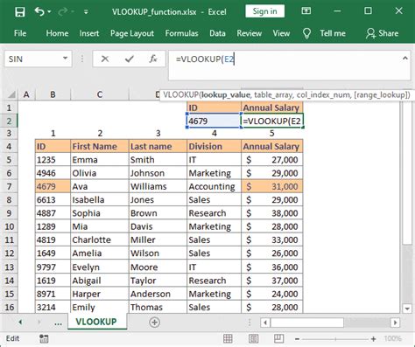Click the First Name header cell

(x=100, y=146)
